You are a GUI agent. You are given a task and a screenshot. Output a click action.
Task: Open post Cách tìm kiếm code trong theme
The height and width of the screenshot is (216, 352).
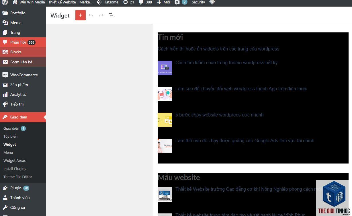point(226,63)
